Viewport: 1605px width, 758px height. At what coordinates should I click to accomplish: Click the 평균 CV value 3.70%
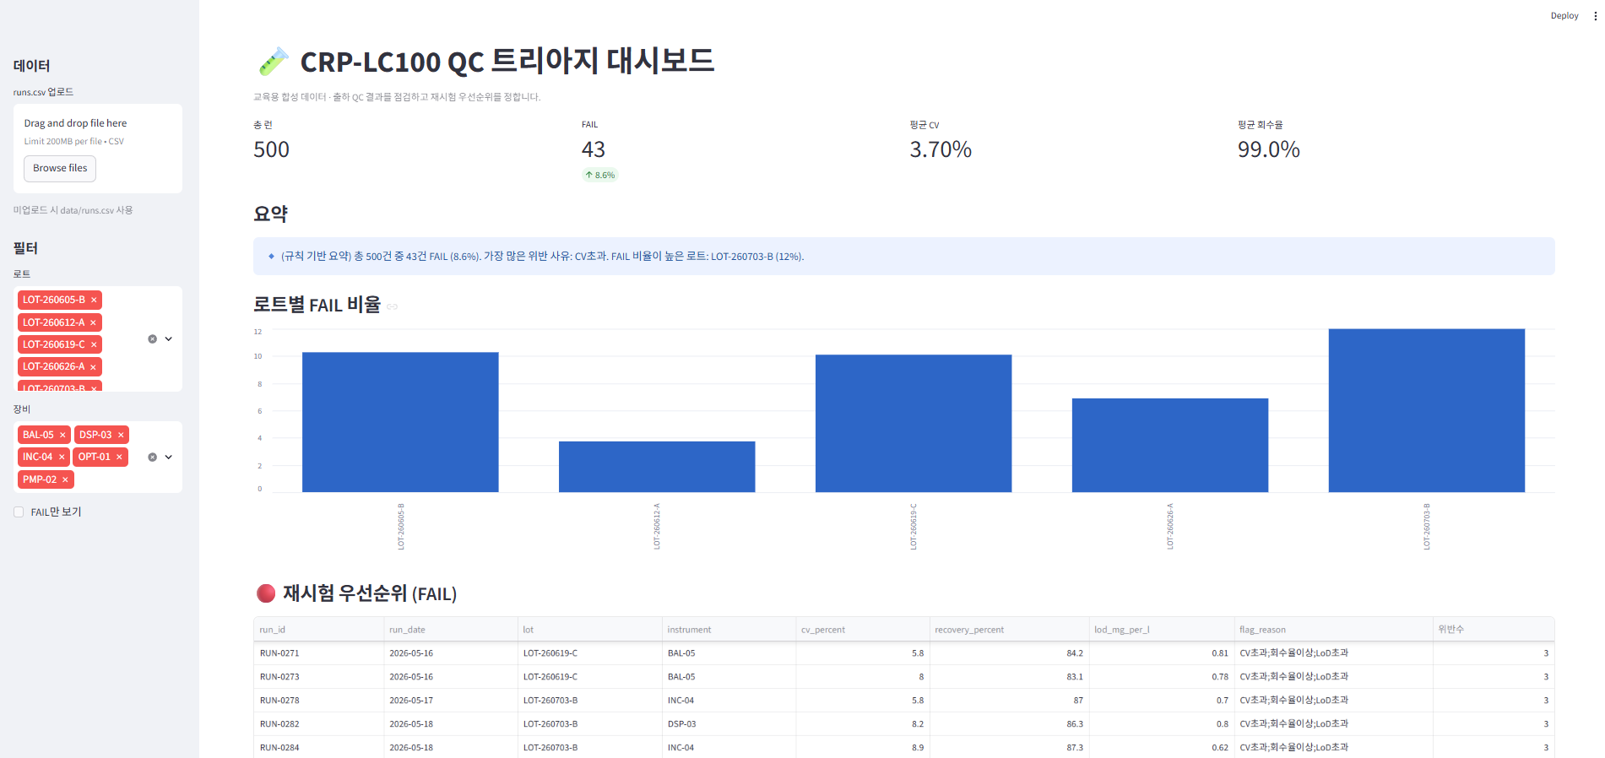tap(941, 149)
